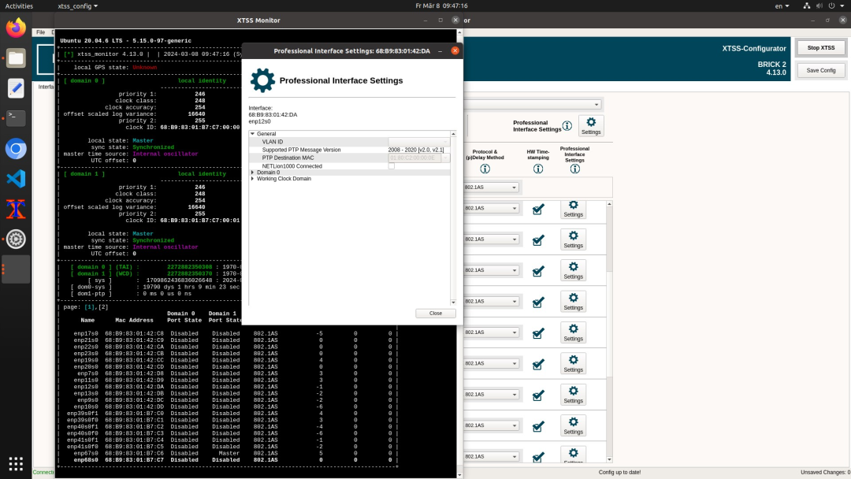Open Chromium browser in the dock
851x479 pixels.
click(16, 148)
